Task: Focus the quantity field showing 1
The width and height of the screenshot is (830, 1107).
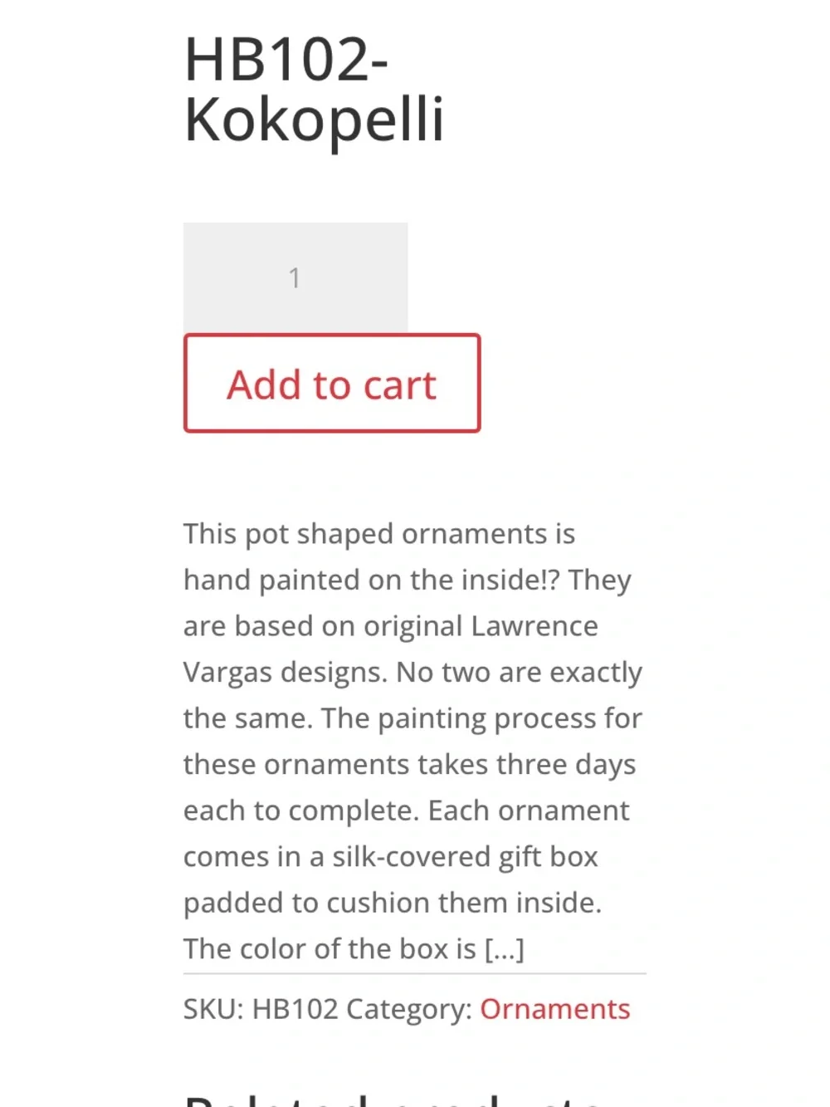Action: (x=295, y=277)
